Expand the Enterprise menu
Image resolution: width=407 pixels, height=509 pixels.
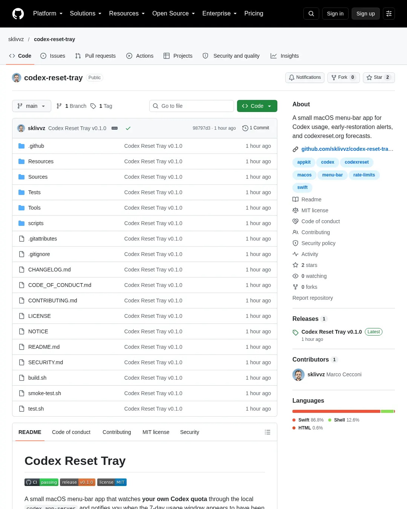[219, 14]
